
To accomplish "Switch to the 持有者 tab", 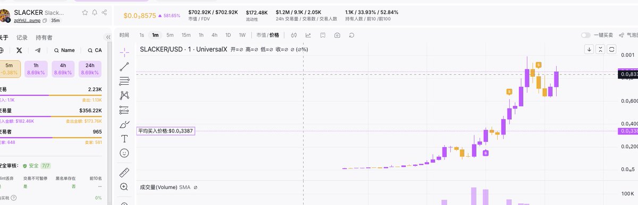I will pyautogui.click(x=44, y=38).
